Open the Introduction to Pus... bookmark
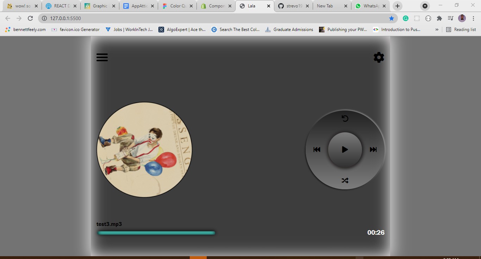 pos(397,30)
